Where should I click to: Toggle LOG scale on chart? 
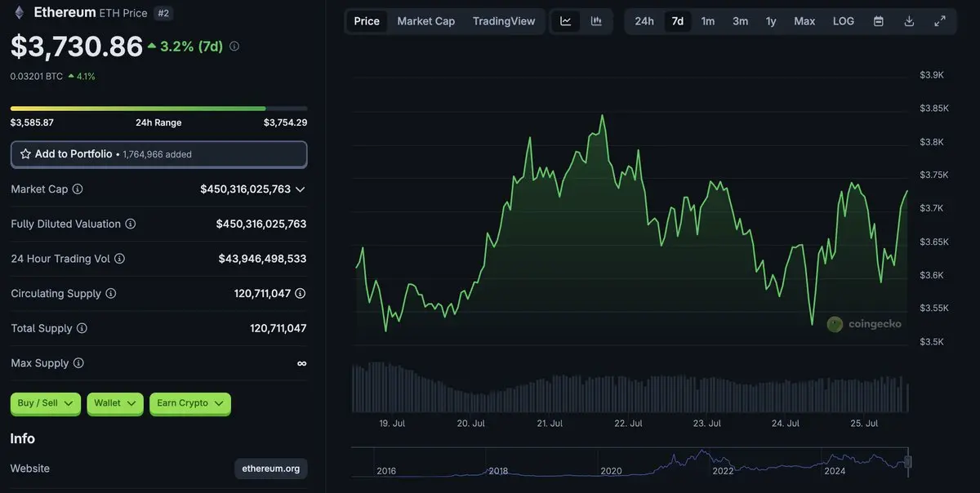[x=844, y=21]
